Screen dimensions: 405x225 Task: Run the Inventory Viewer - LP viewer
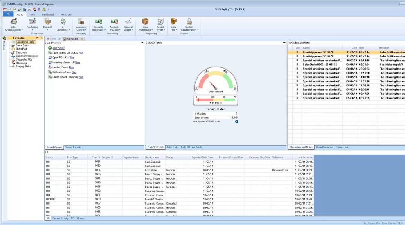tap(77, 63)
